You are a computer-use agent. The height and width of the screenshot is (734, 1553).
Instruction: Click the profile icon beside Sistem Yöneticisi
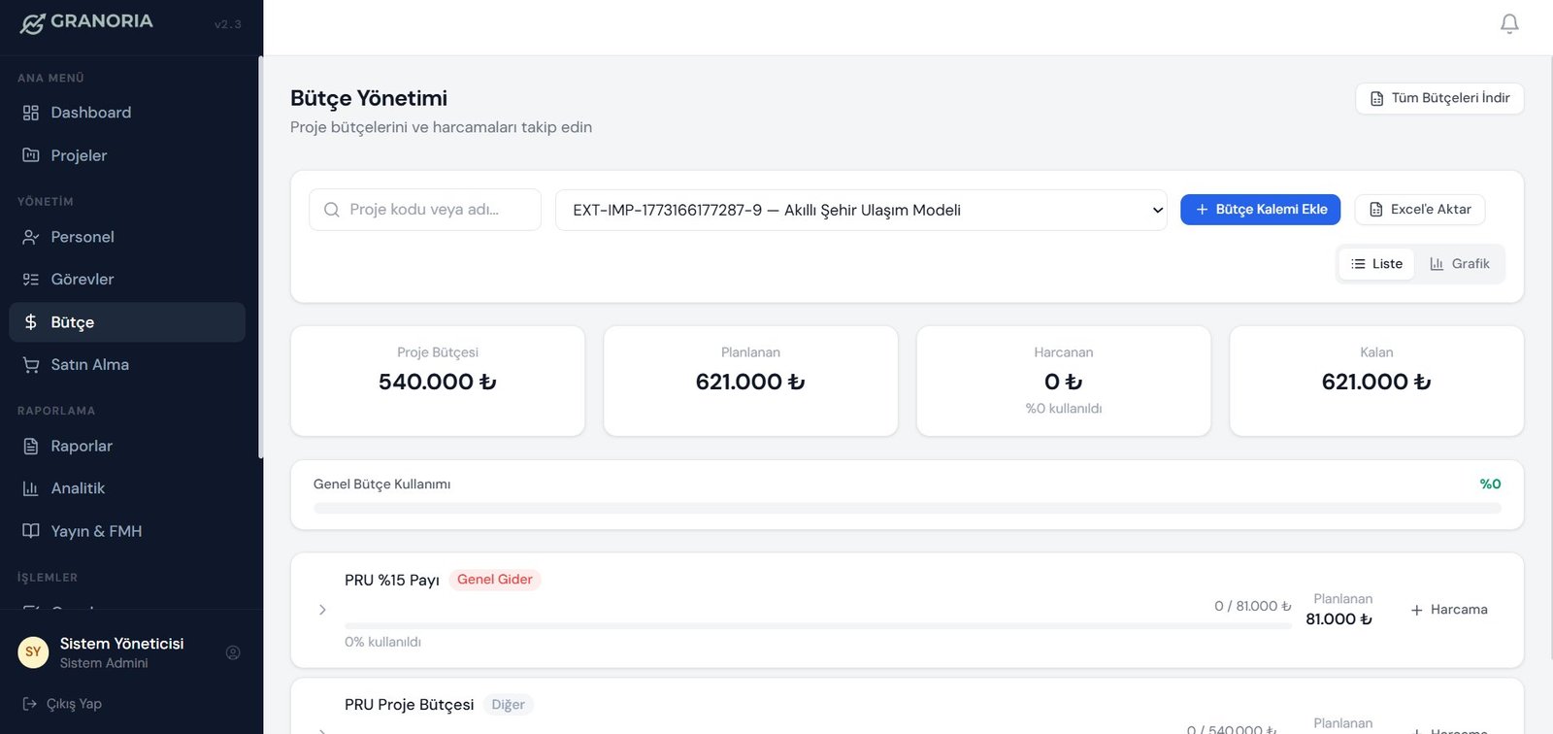(x=233, y=652)
